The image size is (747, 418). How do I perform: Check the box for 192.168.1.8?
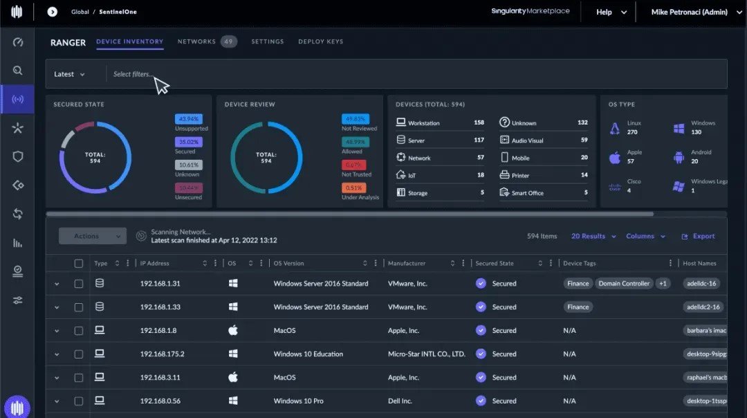click(x=79, y=331)
